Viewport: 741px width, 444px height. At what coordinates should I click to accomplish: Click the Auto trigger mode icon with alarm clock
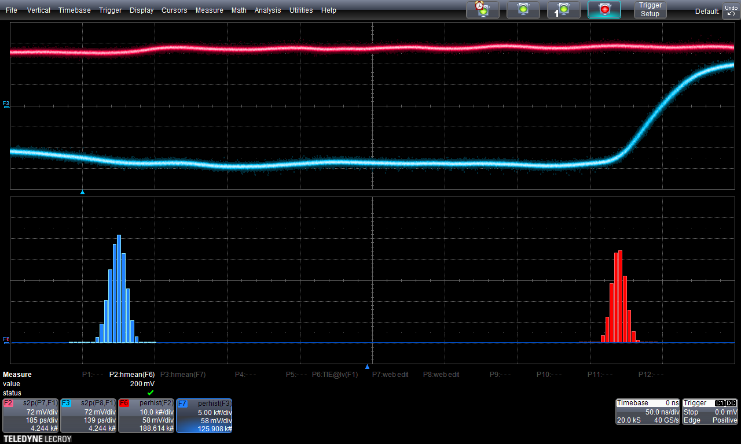pos(483,9)
